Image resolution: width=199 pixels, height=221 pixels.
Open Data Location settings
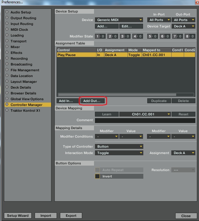(x=22, y=76)
